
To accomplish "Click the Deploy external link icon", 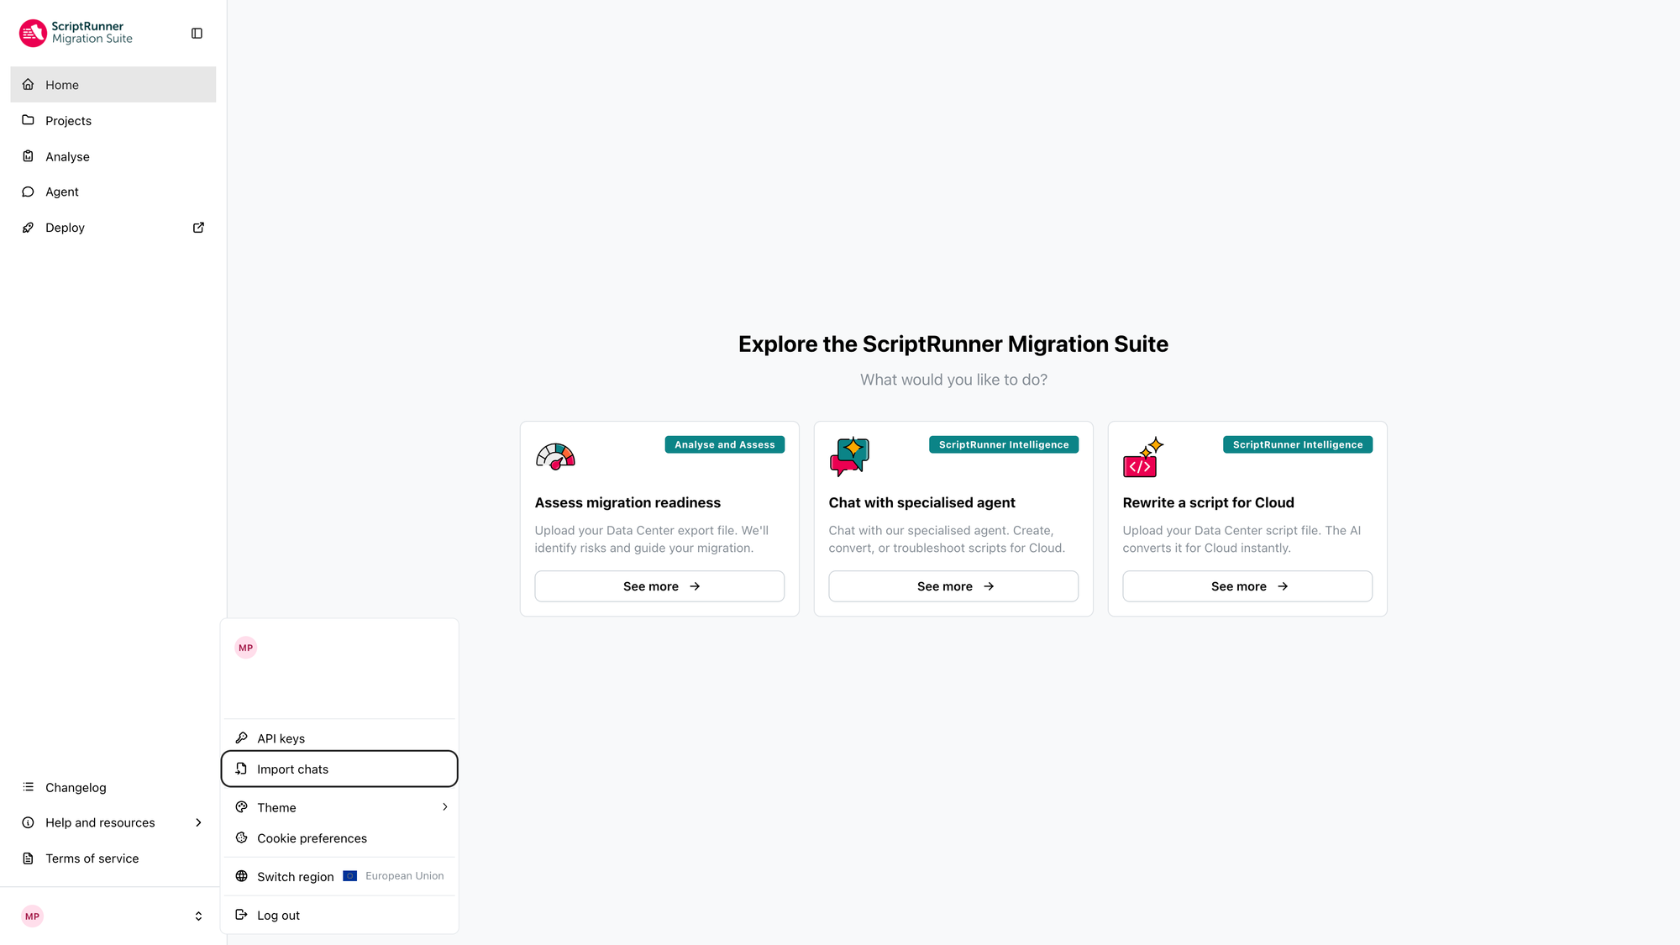I will 199,228.
